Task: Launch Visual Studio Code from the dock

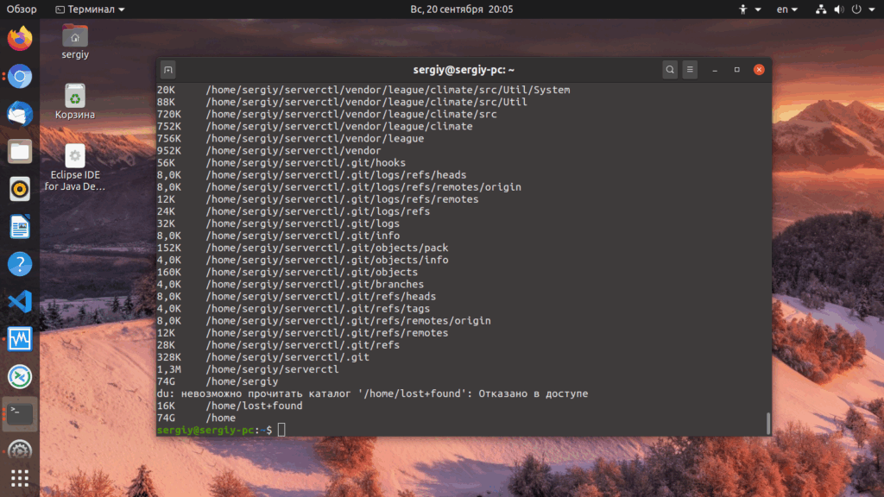Action: click(x=20, y=301)
